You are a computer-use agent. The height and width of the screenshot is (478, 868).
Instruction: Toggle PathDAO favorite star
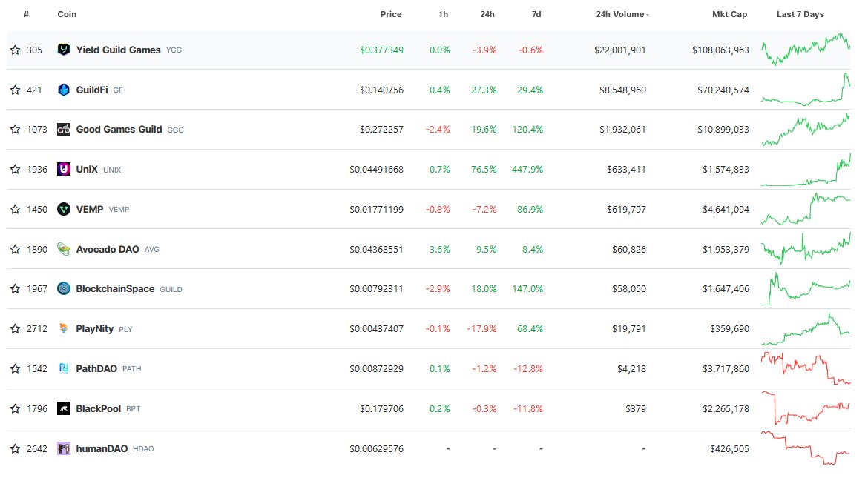[15, 368]
